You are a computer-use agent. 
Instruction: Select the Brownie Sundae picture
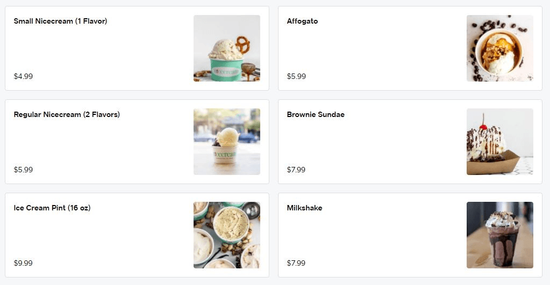(x=499, y=142)
